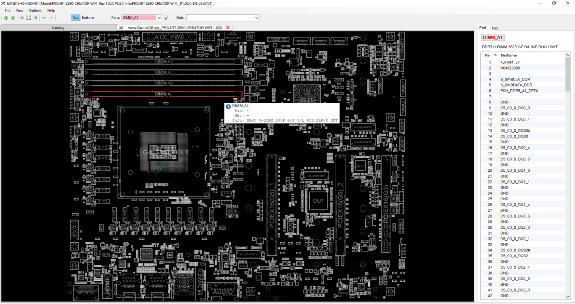The image size is (575, 304).
Task: Open the Catalog tab
Action: (x=58, y=28)
